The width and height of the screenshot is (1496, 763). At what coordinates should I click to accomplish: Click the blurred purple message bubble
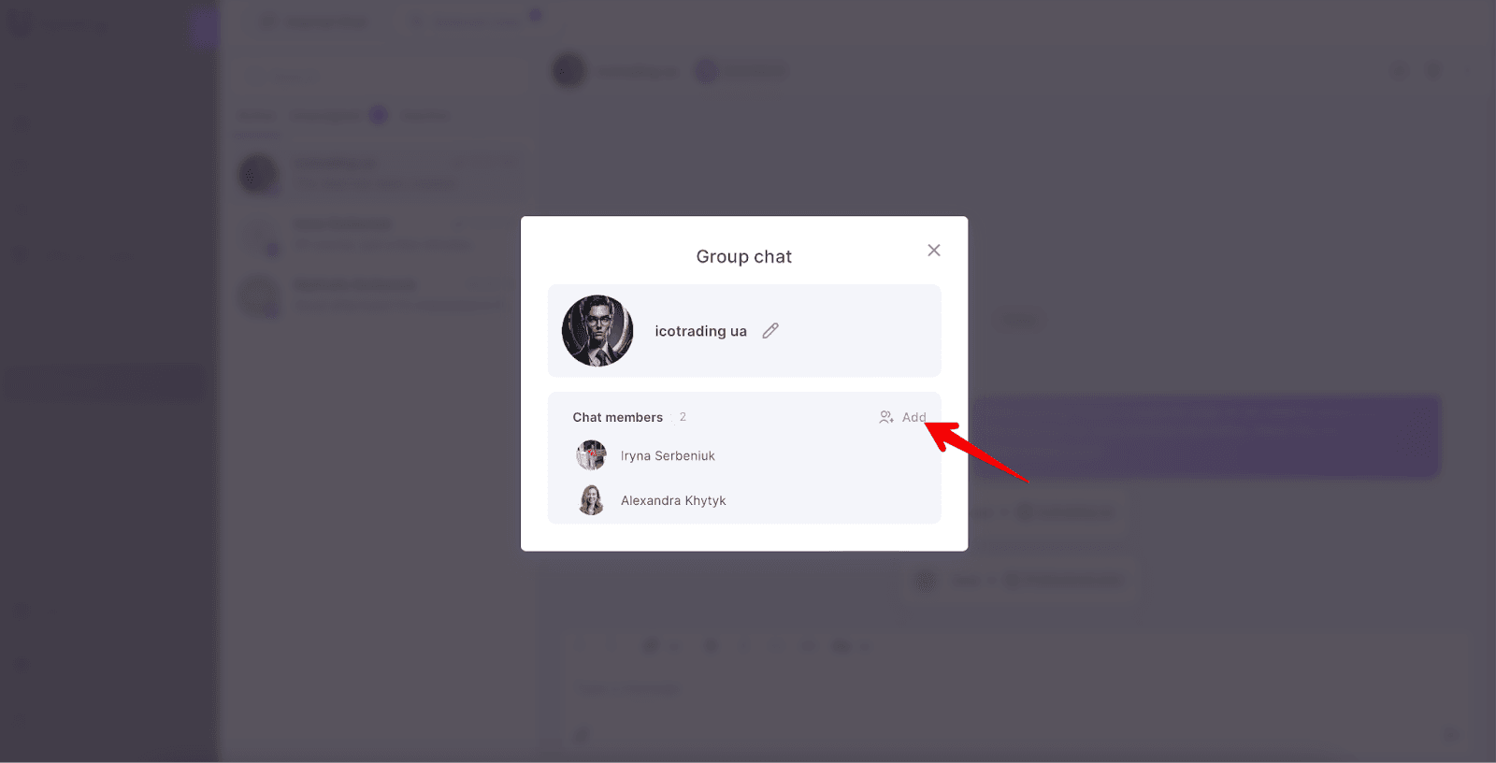1206,437
